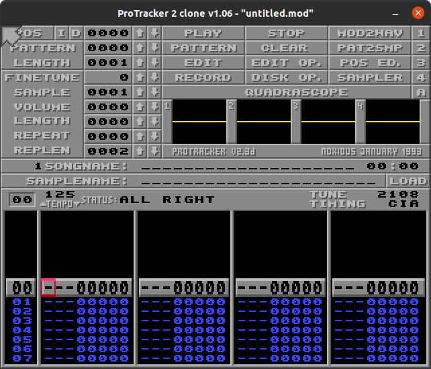This screenshot has width=431, height=369.
Task: Click the SONGNAME text field
Action: (248, 167)
